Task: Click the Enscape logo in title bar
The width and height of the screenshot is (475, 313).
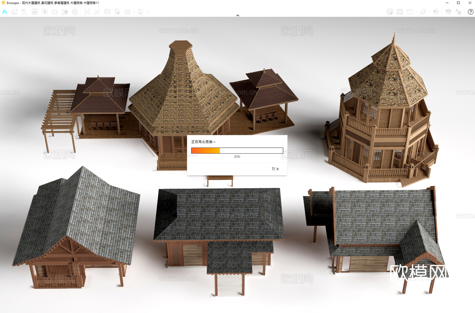Action: [3, 3]
